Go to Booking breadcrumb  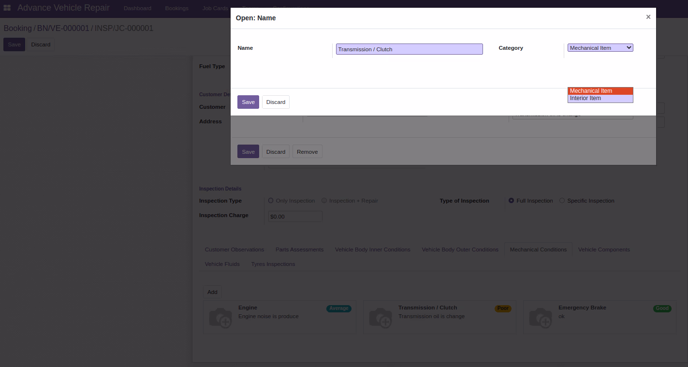pyautogui.click(x=17, y=29)
